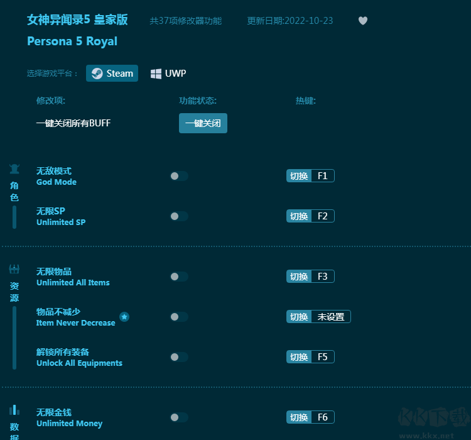Viewport: 471px width, 440px height.
Task: Click the heart favorite icon
Action: 363,21
